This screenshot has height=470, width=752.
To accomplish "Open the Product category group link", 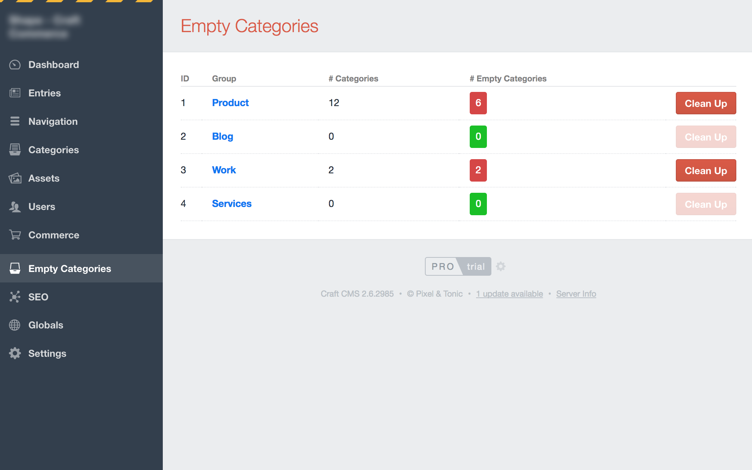I will tap(230, 103).
